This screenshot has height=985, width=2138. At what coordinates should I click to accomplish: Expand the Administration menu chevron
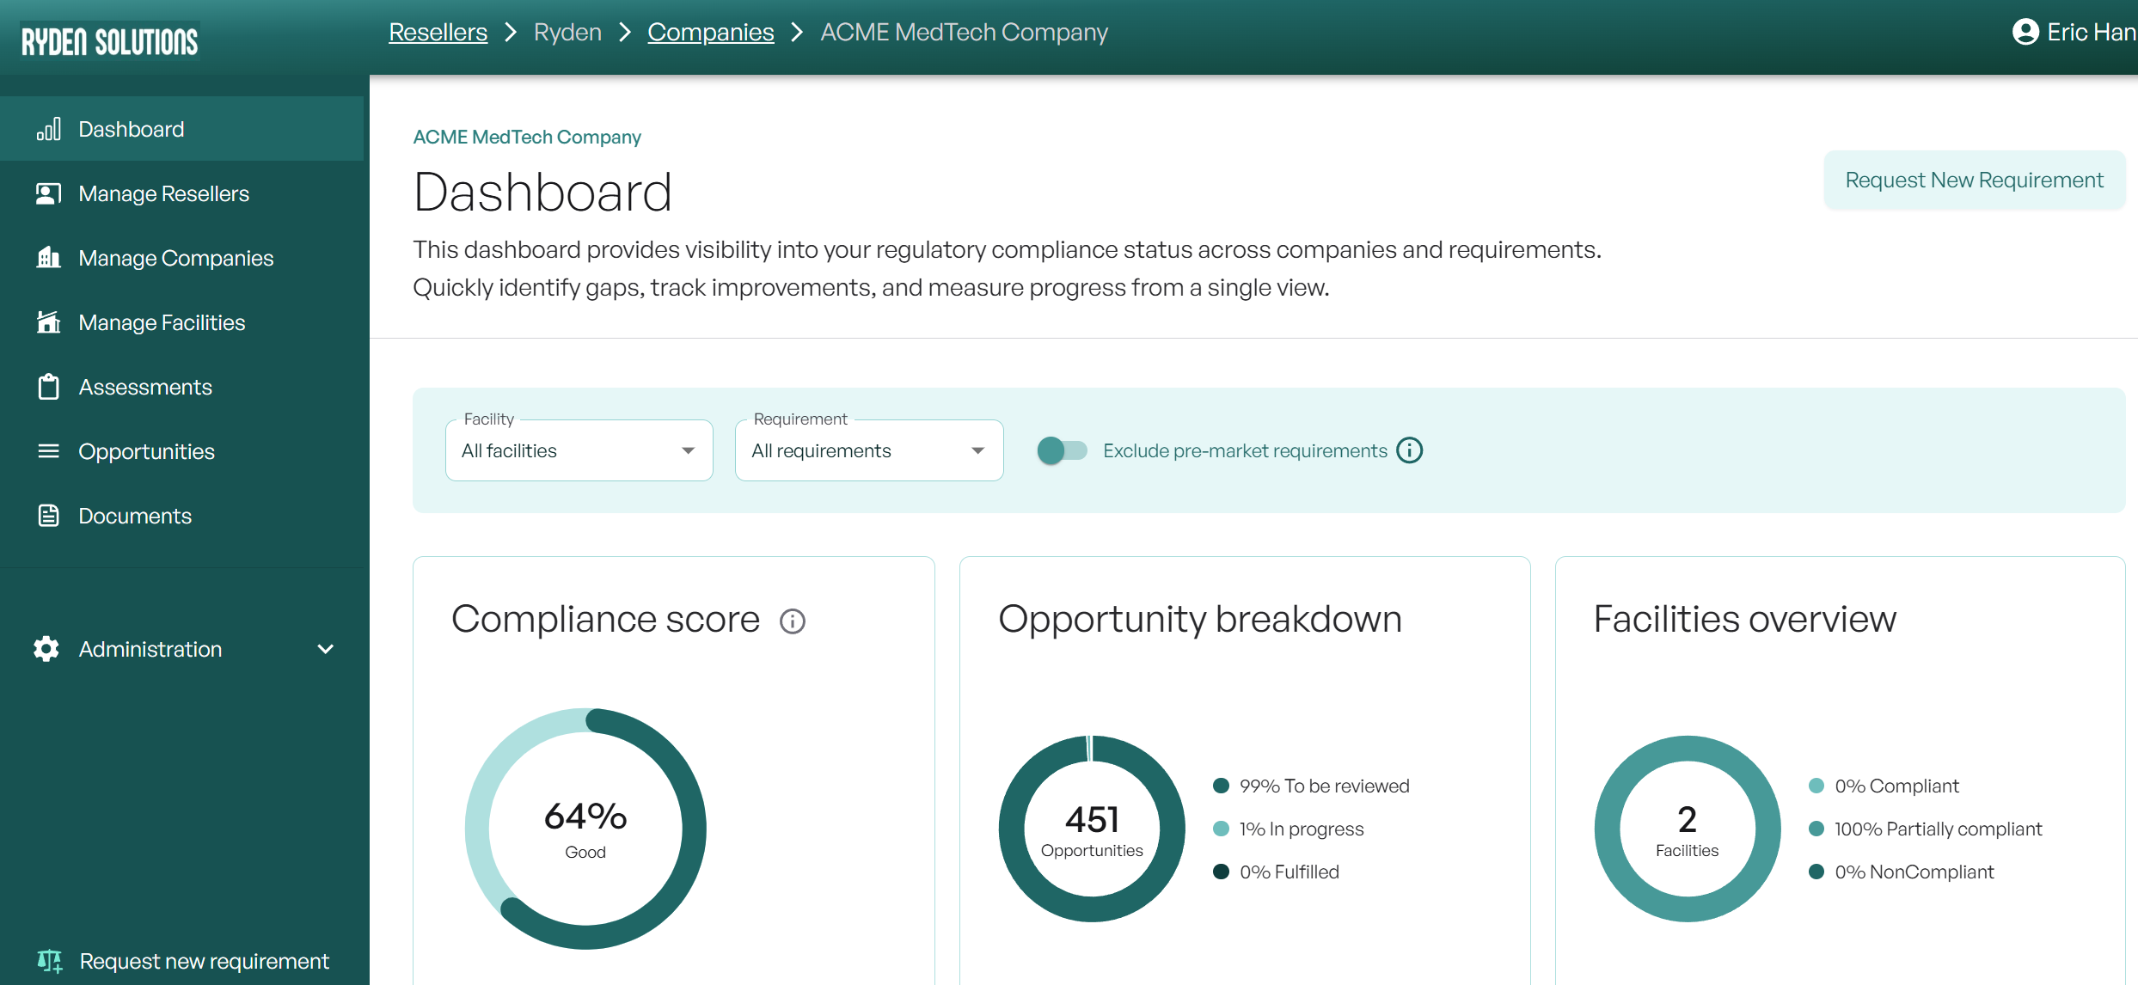coord(325,649)
